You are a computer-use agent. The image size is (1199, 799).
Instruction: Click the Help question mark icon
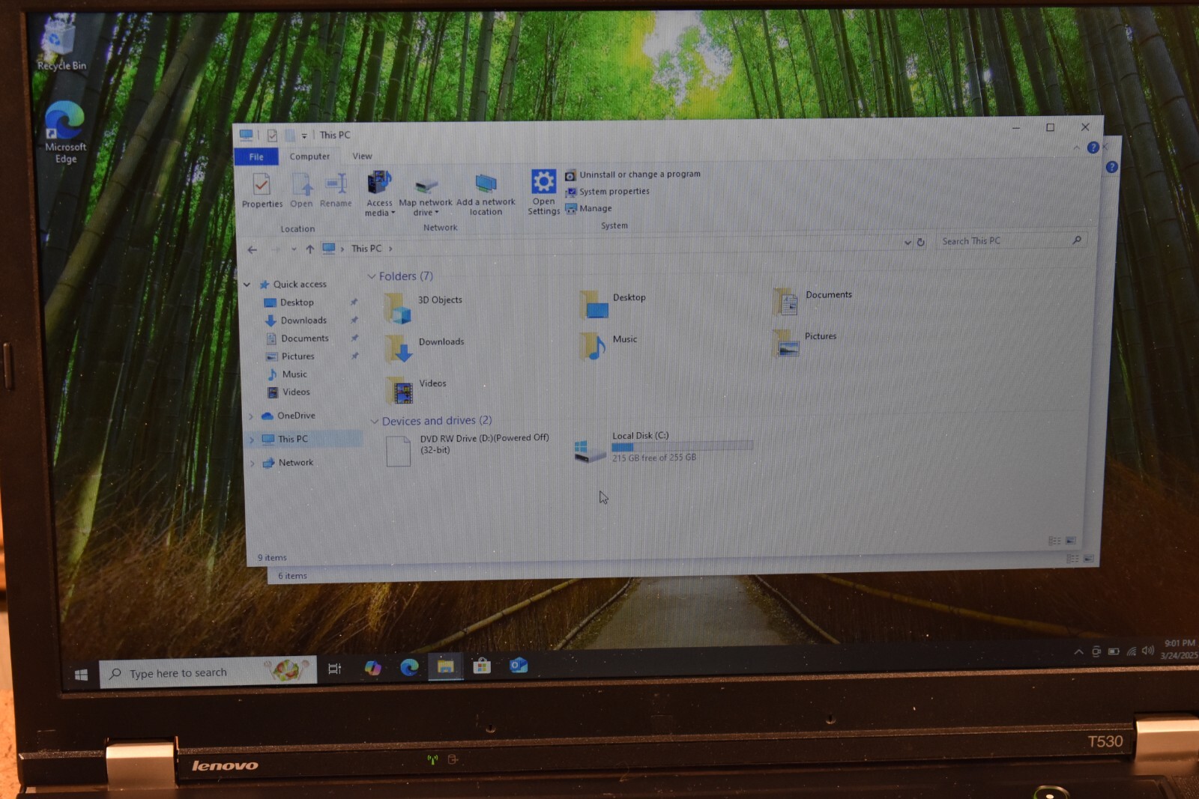click(x=1093, y=148)
